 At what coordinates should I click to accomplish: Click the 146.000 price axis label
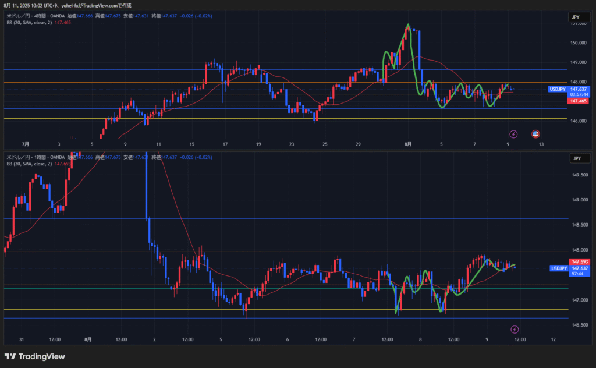[578, 121]
